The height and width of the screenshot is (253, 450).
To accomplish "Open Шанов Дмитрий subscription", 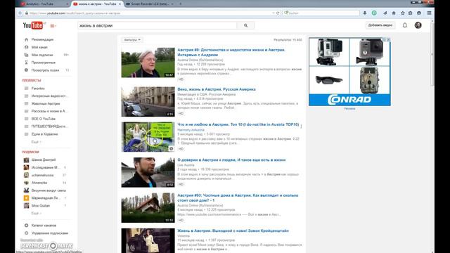I will 44,160.
